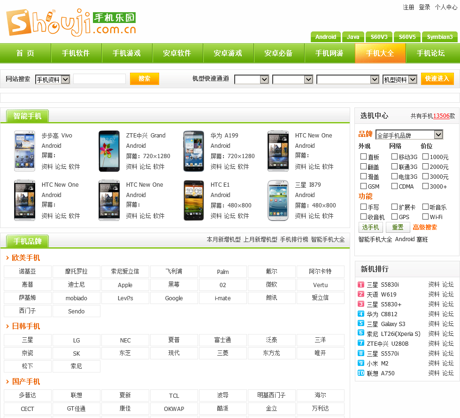460x418 pixels.
Task: Enable the 移动3G checkbox
Action: coord(395,157)
